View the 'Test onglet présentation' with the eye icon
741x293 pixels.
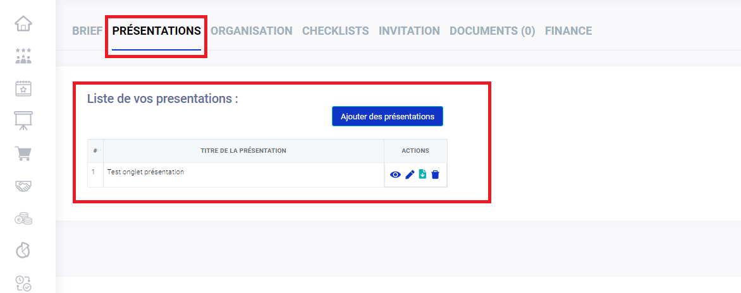tap(396, 175)
